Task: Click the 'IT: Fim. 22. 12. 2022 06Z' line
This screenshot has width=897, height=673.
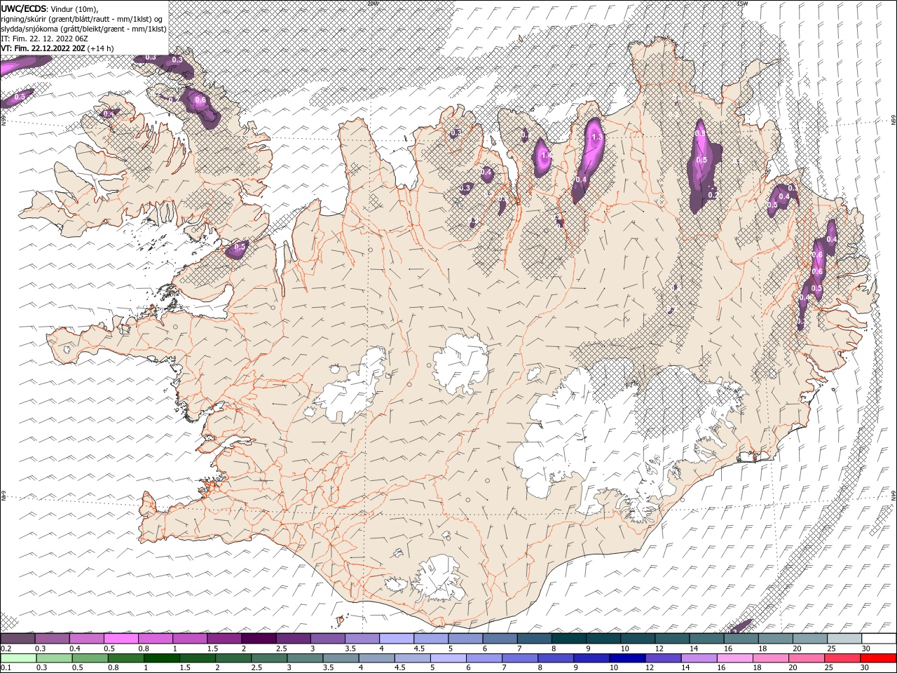Action: [x=43, y=39]
